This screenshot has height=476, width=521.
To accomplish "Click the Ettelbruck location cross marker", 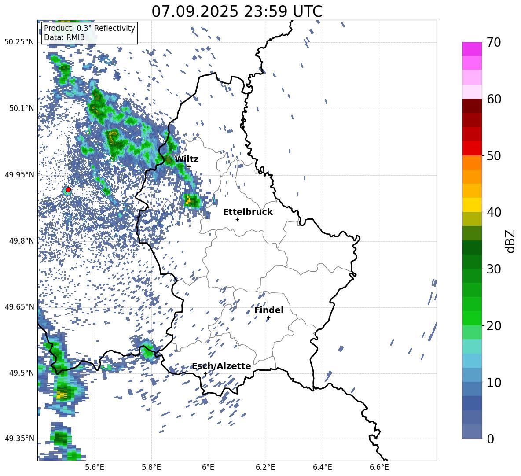I will point(237,219).
